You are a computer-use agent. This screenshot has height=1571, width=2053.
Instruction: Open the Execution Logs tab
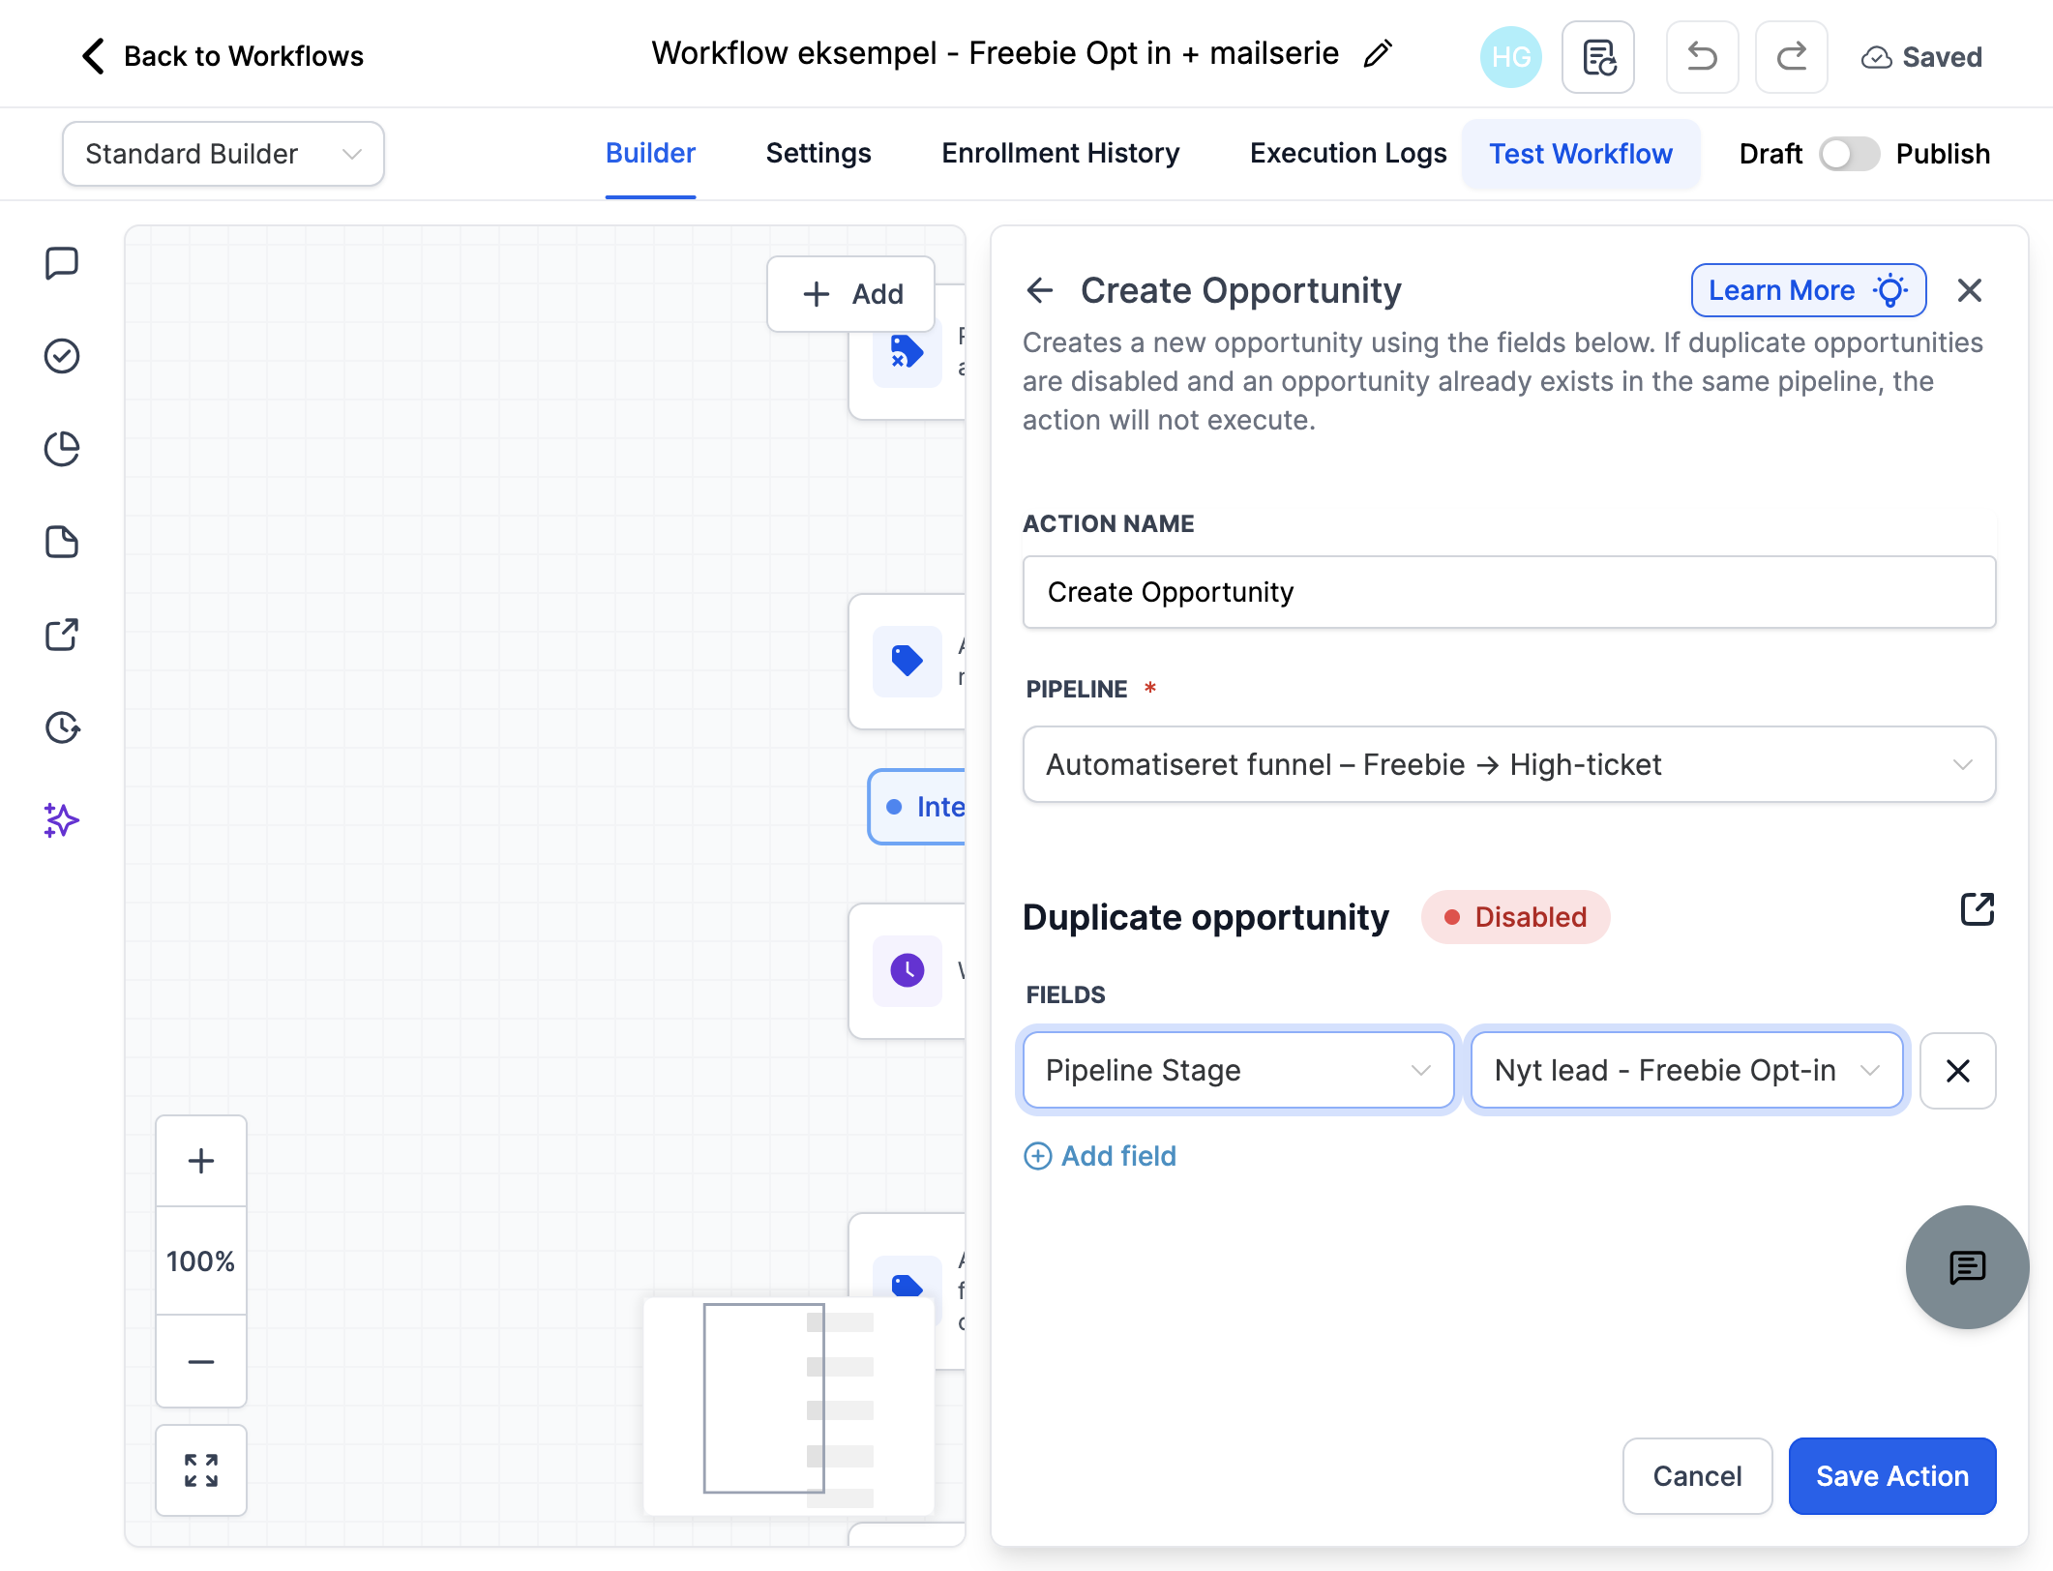click(1348, 154)
